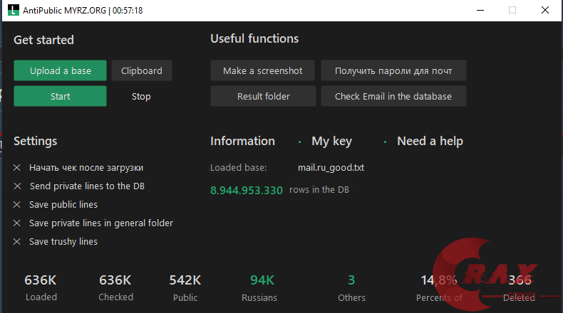Open the Result folder

pyautogui.click(x=262, y=96)
